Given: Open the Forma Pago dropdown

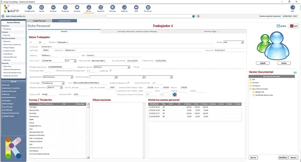Looking at the screenshot, I should tap(53, 83).
